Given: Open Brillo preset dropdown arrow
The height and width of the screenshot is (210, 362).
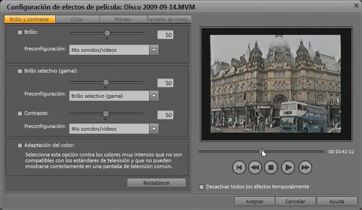Looking at the screenshot, I should 154,50.
